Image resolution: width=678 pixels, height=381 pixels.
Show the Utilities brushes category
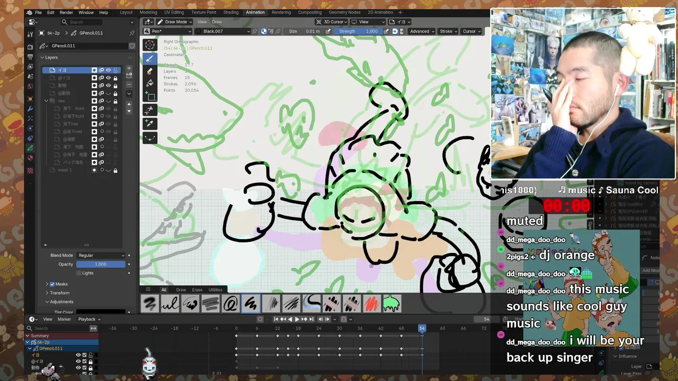(x=215, y=289)
